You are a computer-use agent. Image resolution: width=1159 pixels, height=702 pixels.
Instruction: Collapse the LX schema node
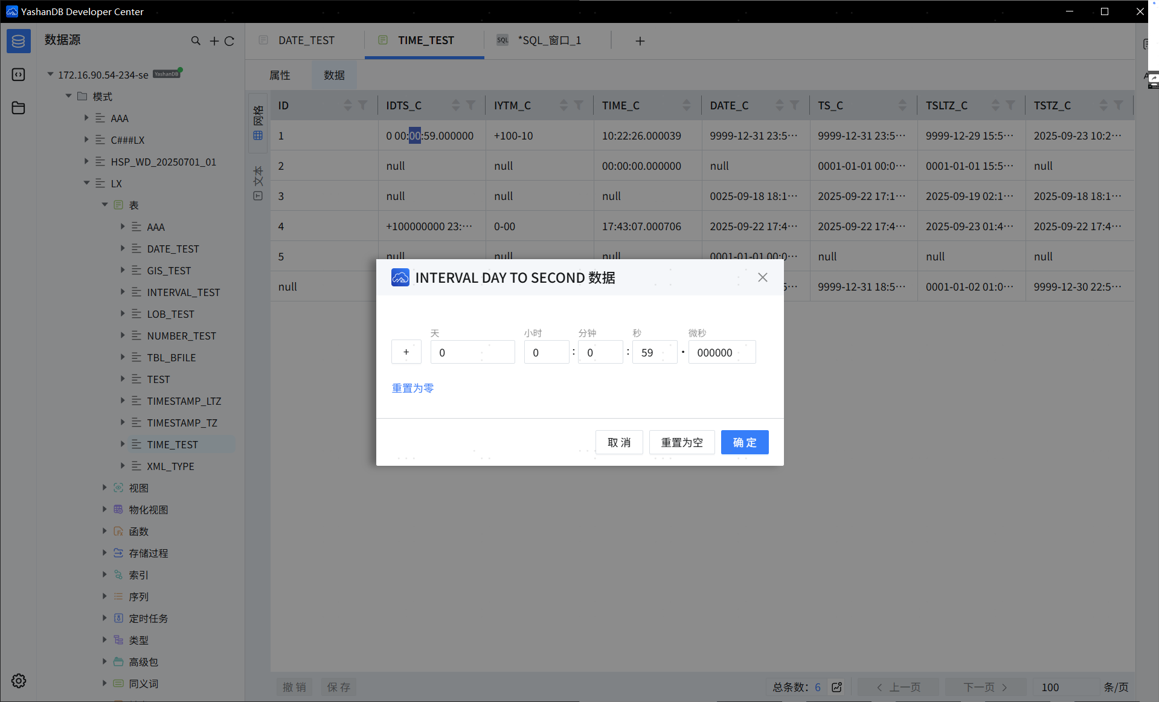pos(86,183)
